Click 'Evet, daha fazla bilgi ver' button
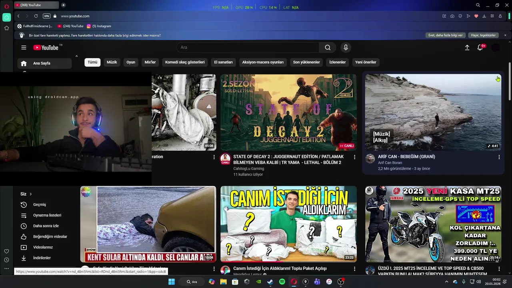The width and height of the screenshot is (512, 288). (446, 35)
